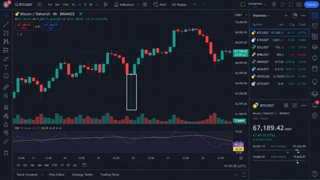Toggle magnet mode in left toolbar
The image size is (320, 180).
pyautogui.click(x=6, y=107)
